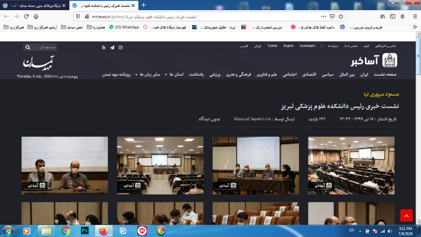
Task: Open the Azerbaijani language link
Action: (307, 46)
